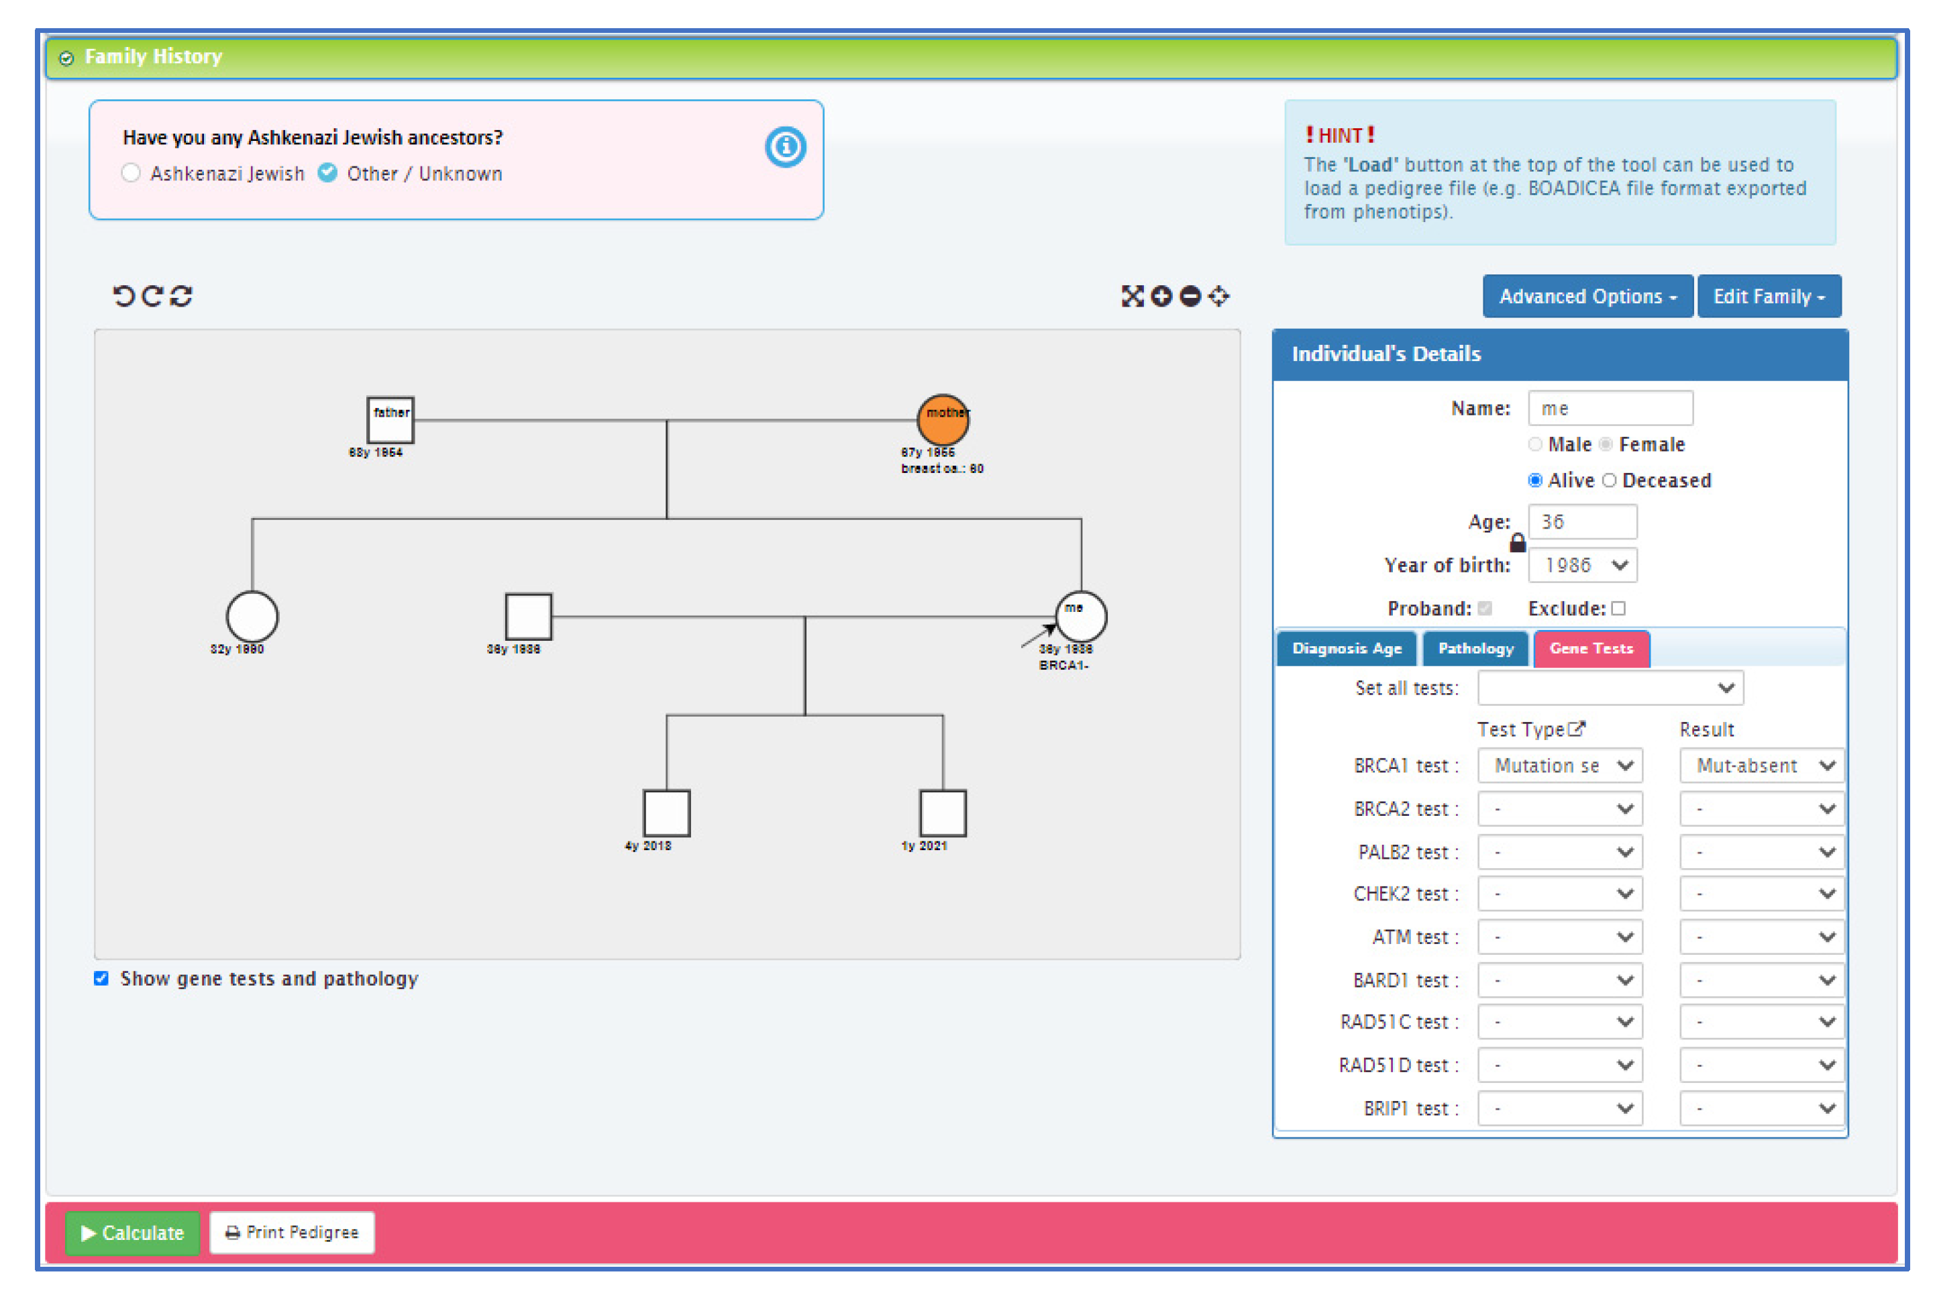
Task: Click the undo pedigree icon
Action: [x=123, y=296]
